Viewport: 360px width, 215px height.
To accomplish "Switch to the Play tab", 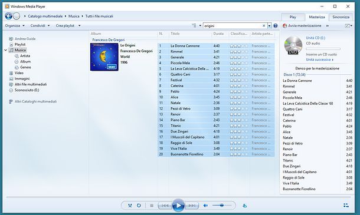I will [293, 17].
